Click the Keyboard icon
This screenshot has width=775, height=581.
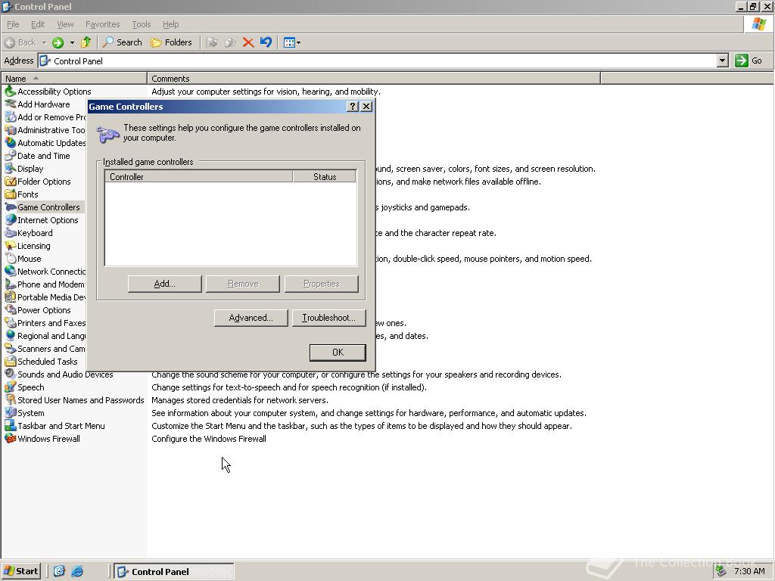click(x=10, y=233)
